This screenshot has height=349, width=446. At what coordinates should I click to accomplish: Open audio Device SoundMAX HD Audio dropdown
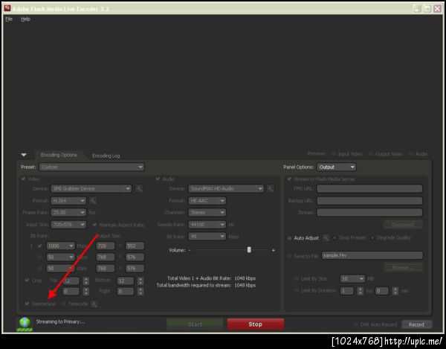tap(226, 188)
